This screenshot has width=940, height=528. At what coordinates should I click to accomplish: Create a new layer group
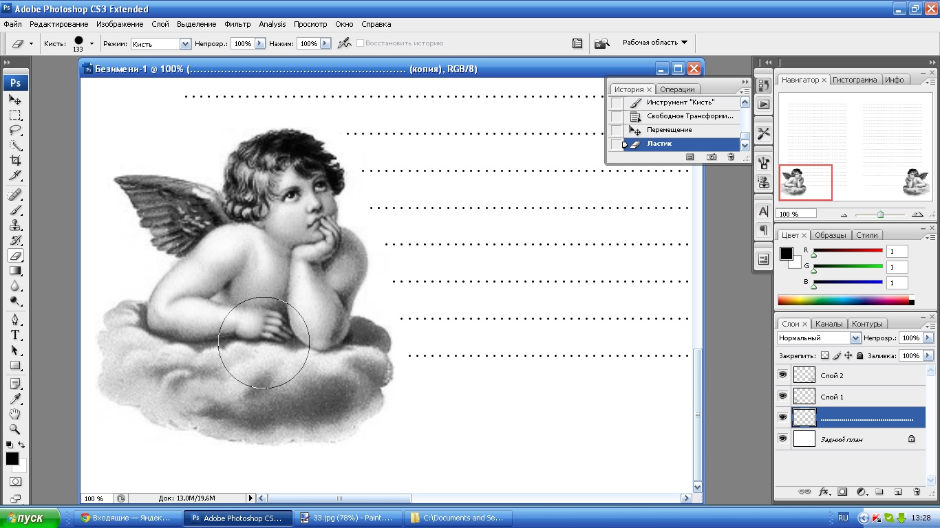[x=879, y=492]
